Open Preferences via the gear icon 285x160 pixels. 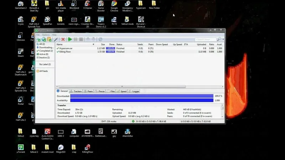click(100, 39)
